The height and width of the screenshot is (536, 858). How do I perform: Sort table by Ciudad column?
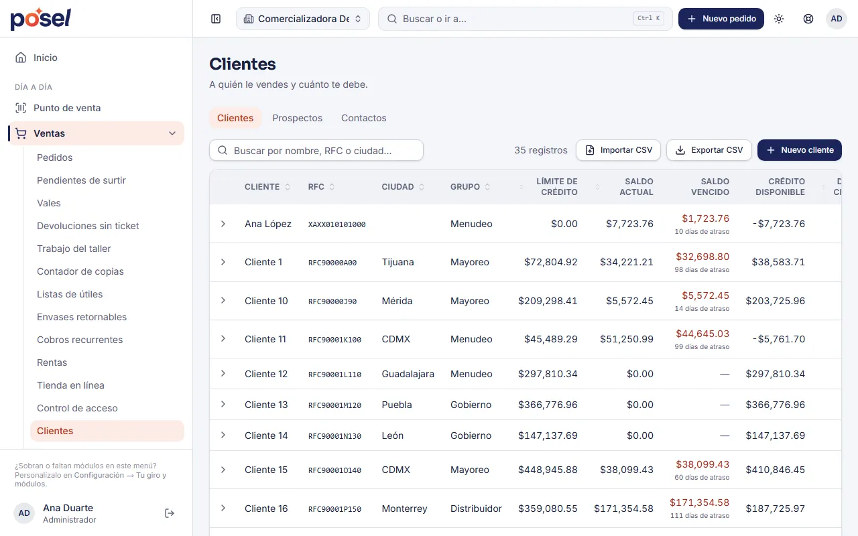coord(403,187)
